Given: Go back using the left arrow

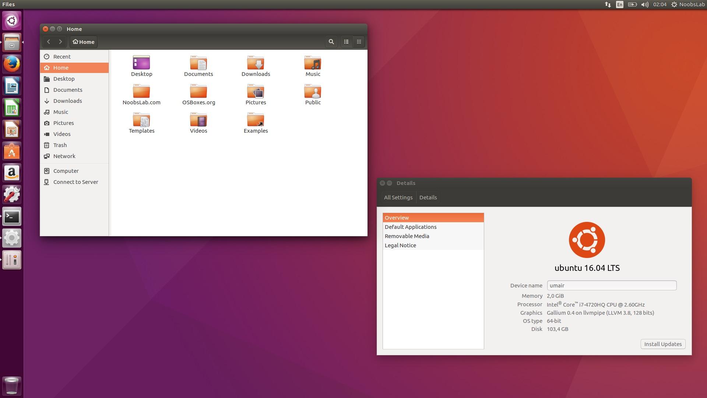Looking at the screenshot, I should coord(49,42).
